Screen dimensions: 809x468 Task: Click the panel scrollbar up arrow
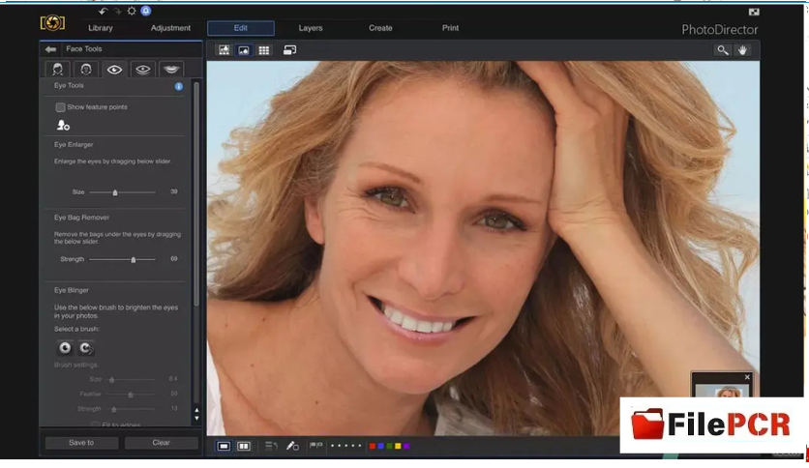click(x=196, y=411)
